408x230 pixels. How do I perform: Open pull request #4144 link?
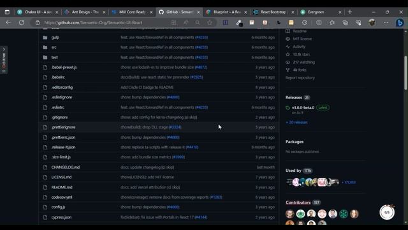pyautogui.click(x=201, y=217)
